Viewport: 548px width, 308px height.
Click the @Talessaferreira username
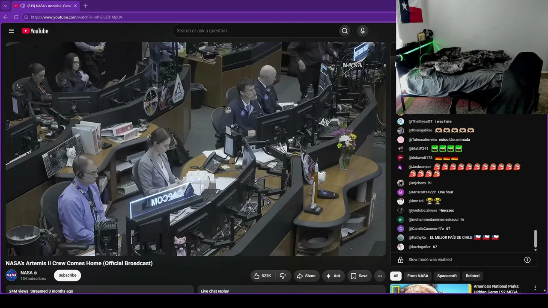[423, 139]
